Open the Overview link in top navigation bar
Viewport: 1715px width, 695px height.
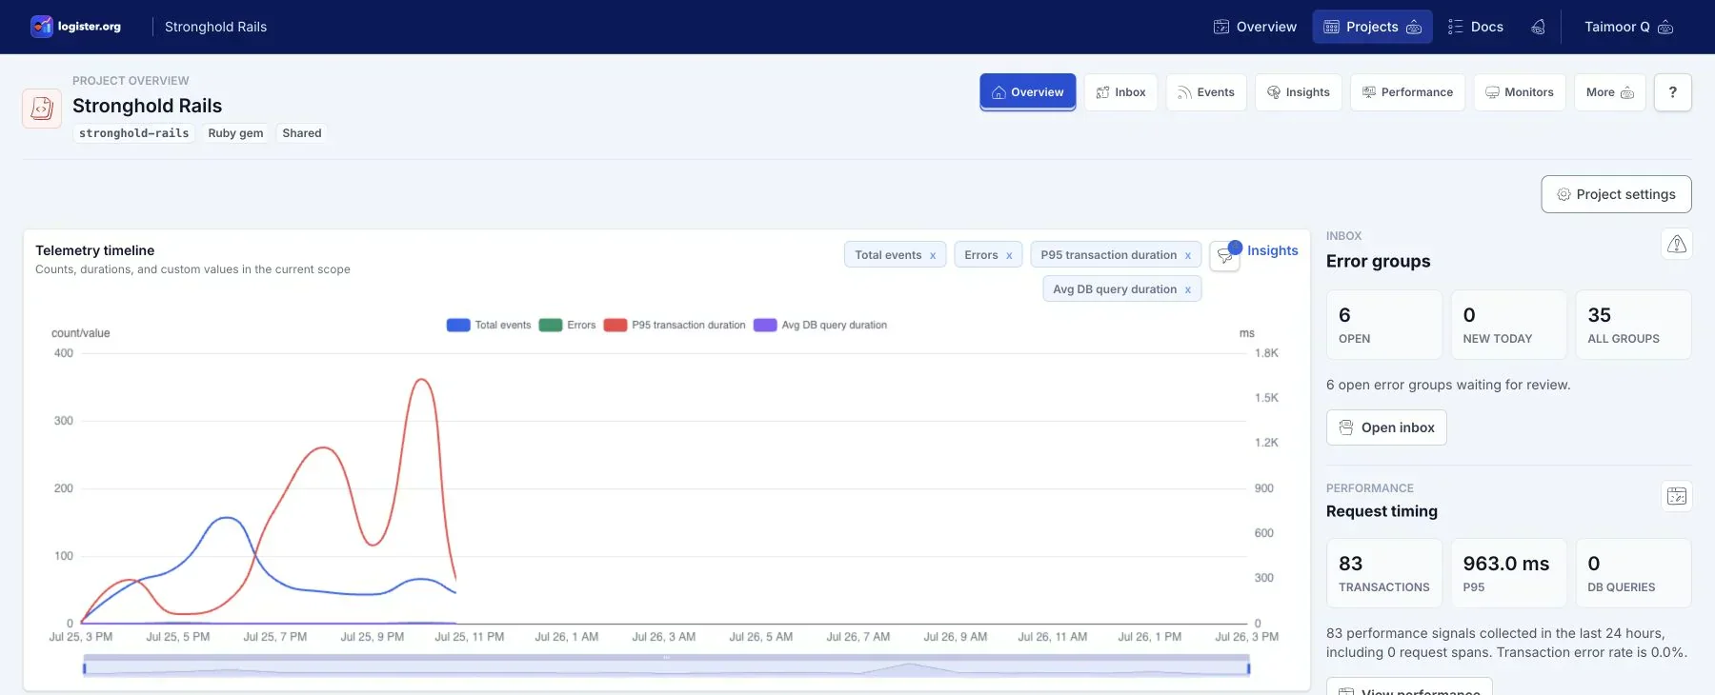[x=1255, y=27]
